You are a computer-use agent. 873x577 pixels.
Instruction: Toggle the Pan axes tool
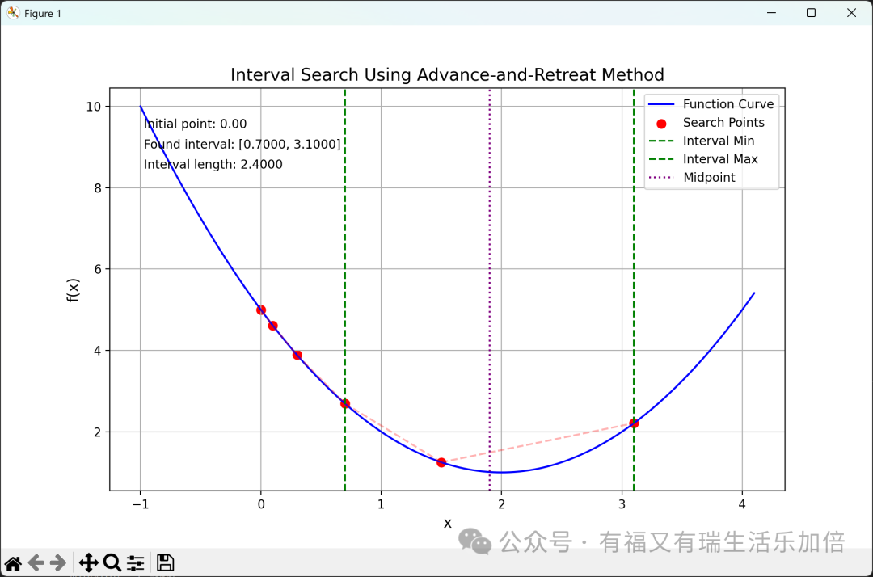(x=89, y=563)
